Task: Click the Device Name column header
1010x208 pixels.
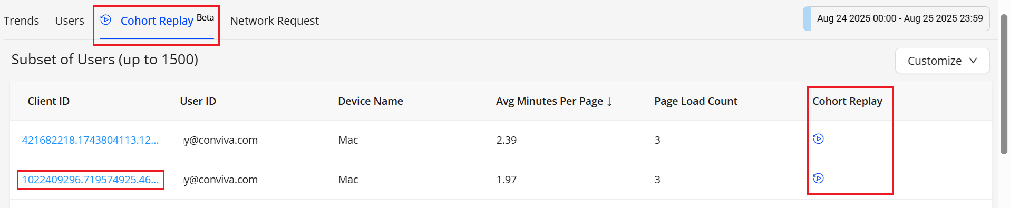Action: click(x=371, y=101)
